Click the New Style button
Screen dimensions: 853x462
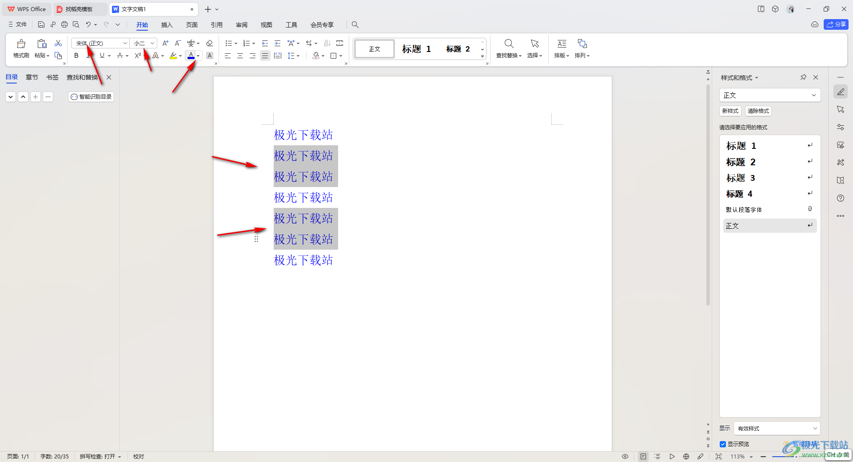pos(730,111)
